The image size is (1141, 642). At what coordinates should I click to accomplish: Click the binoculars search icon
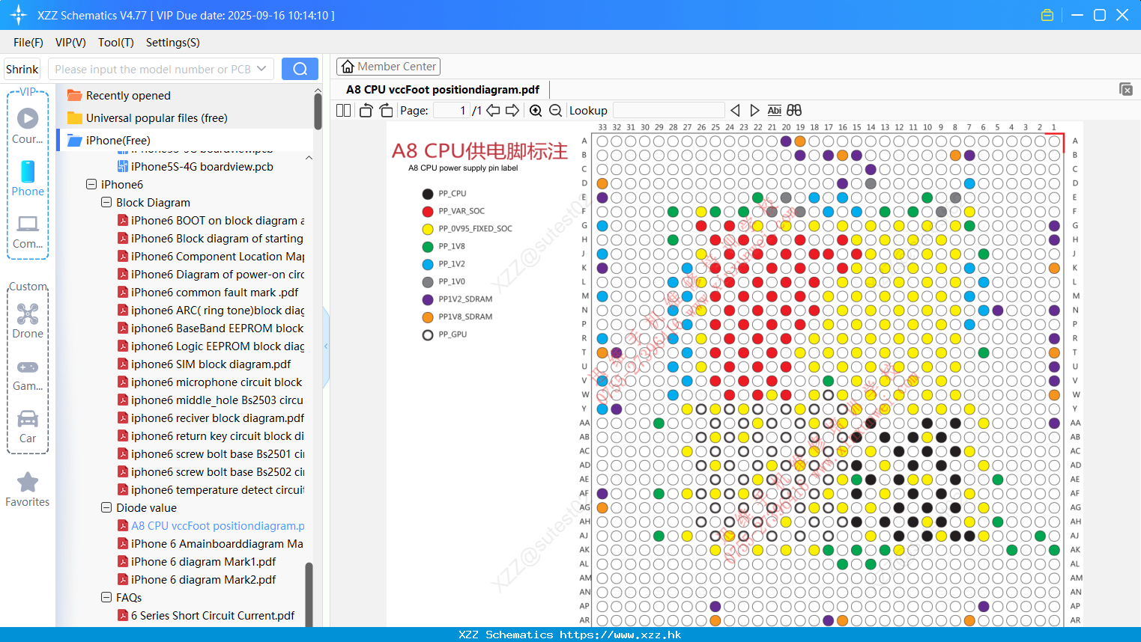pos(794,111)
